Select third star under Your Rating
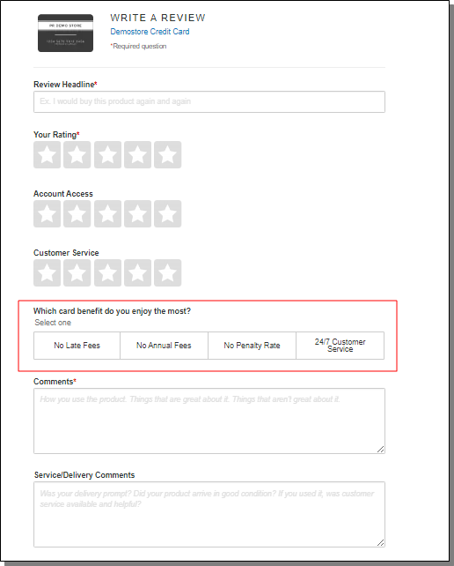 tap(107, 155)
